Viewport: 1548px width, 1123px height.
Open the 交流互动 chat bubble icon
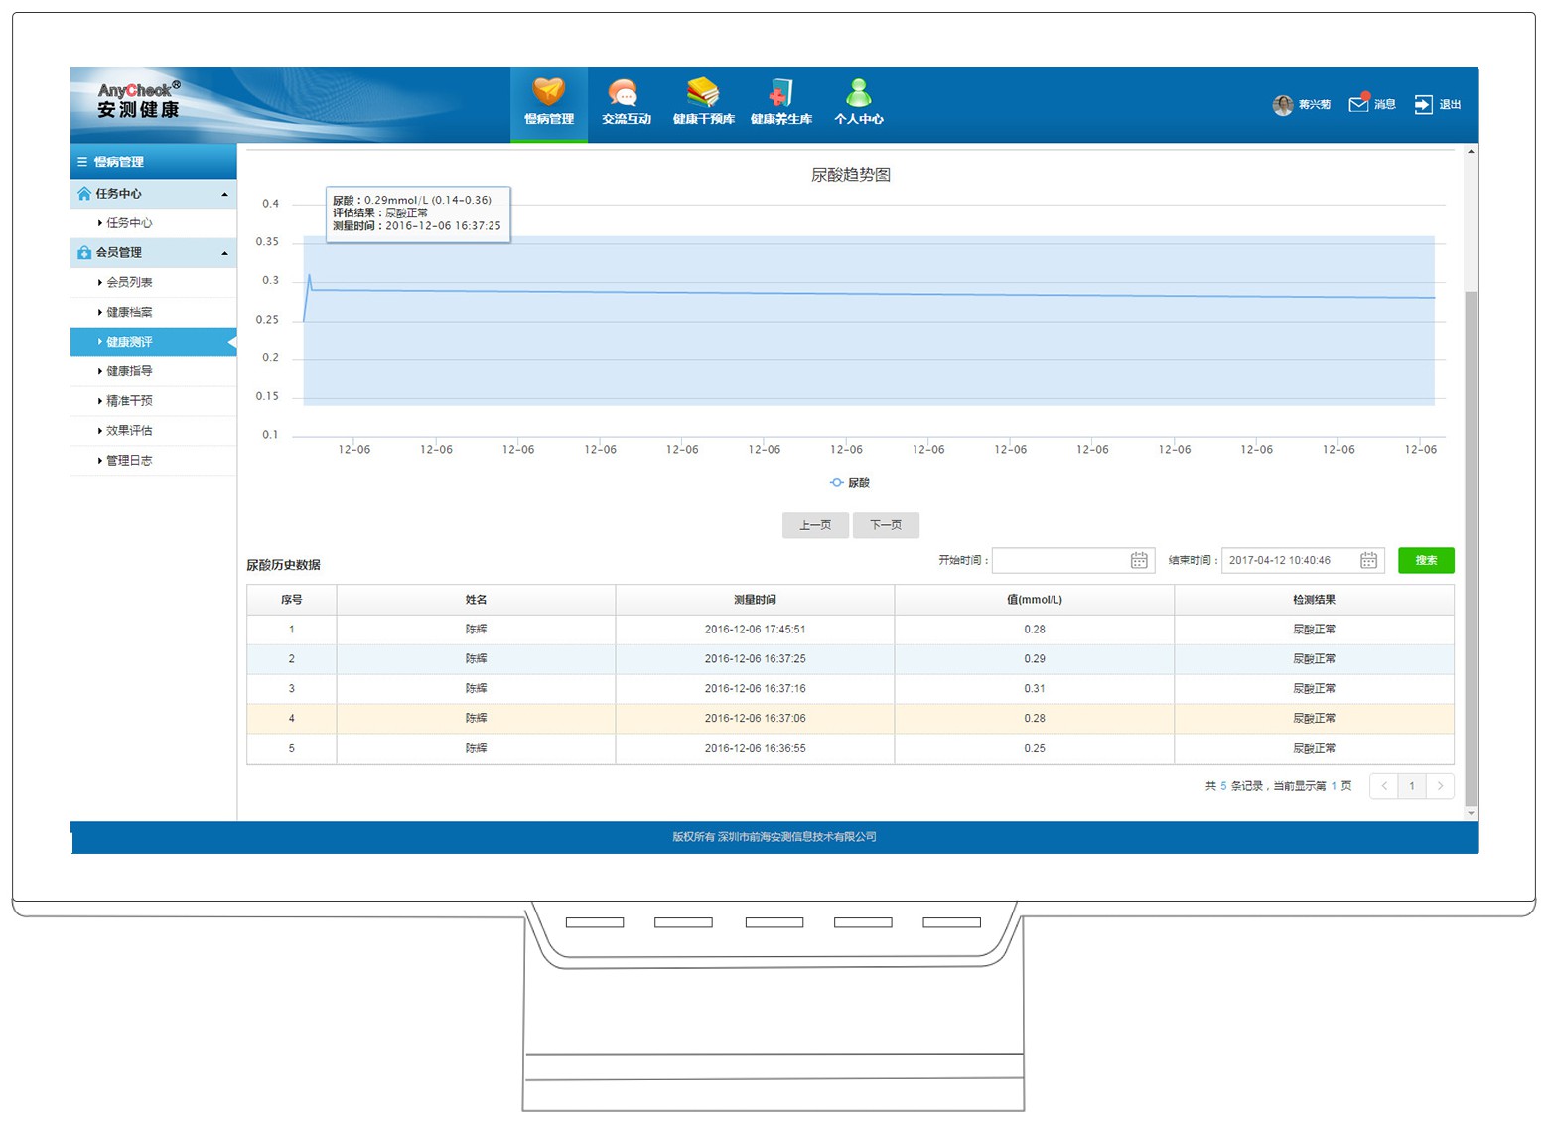(625, 93)
